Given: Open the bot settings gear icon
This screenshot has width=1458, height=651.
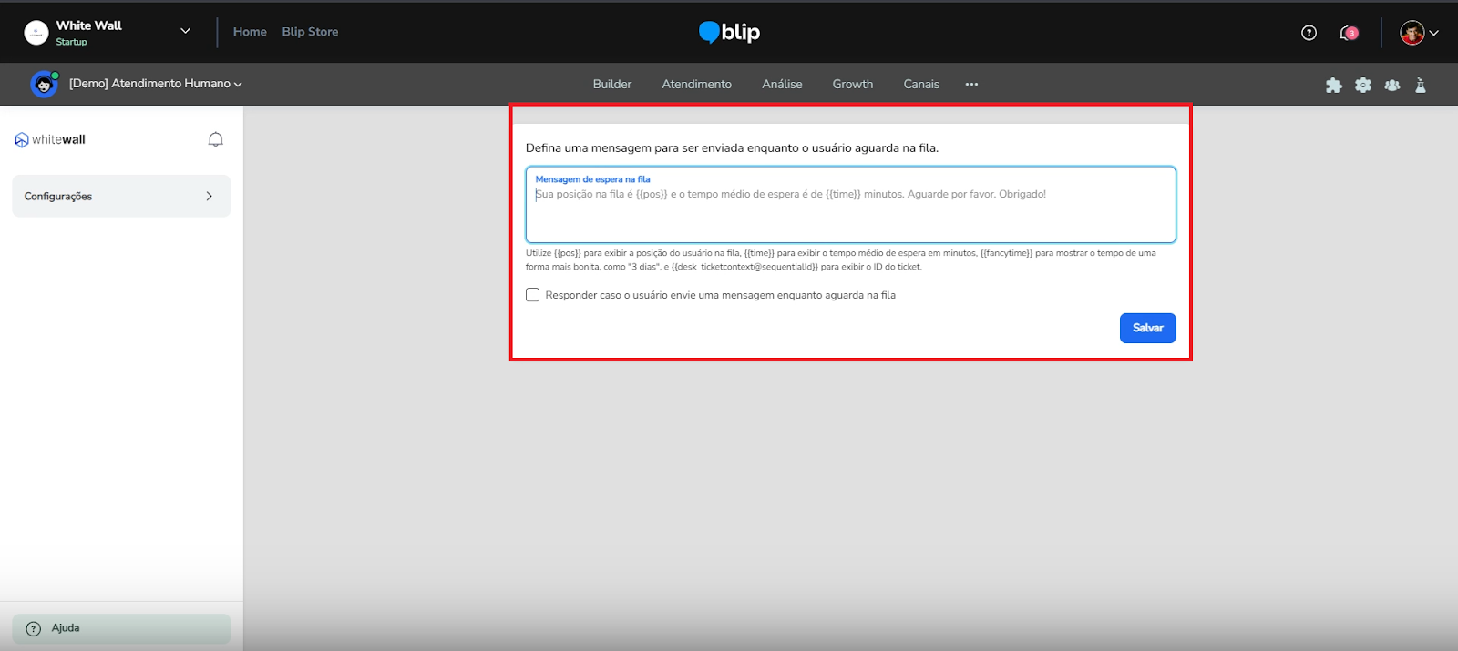Looking at the screenshot, I should (x=1362, y=85).
